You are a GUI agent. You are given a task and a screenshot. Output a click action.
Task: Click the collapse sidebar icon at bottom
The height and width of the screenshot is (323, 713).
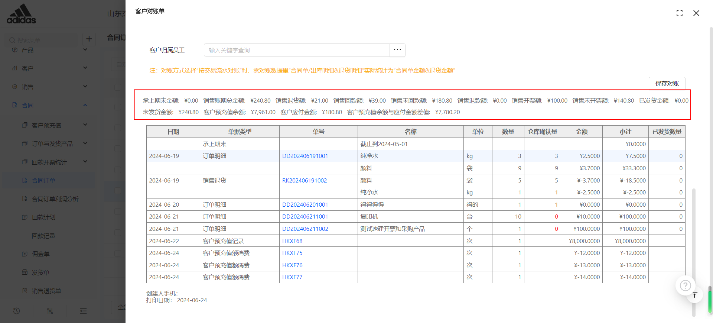point(83,311)
